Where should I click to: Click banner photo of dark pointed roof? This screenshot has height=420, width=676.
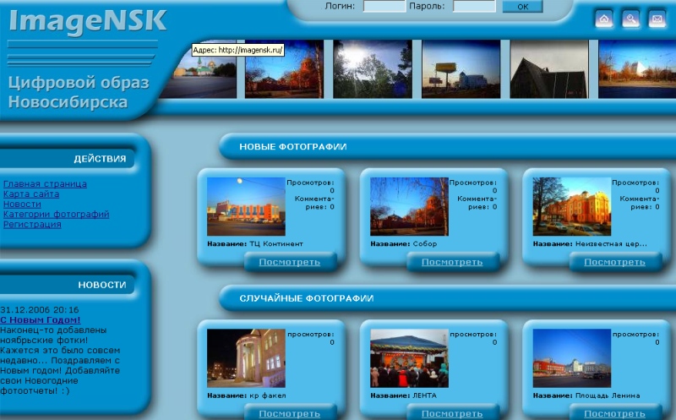click(549, 69)
